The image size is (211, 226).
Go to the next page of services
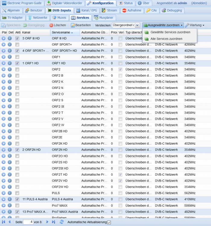pos(47,222)
